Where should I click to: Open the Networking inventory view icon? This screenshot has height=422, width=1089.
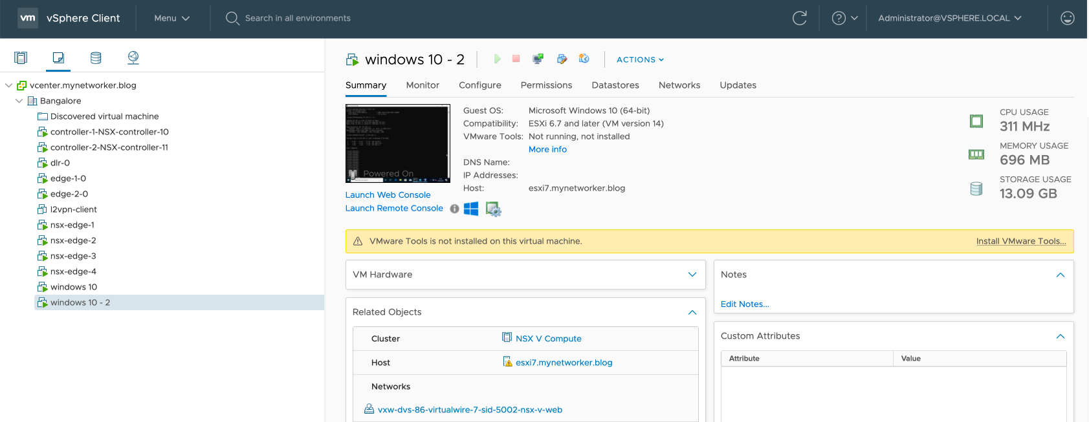tap(133, 58)
